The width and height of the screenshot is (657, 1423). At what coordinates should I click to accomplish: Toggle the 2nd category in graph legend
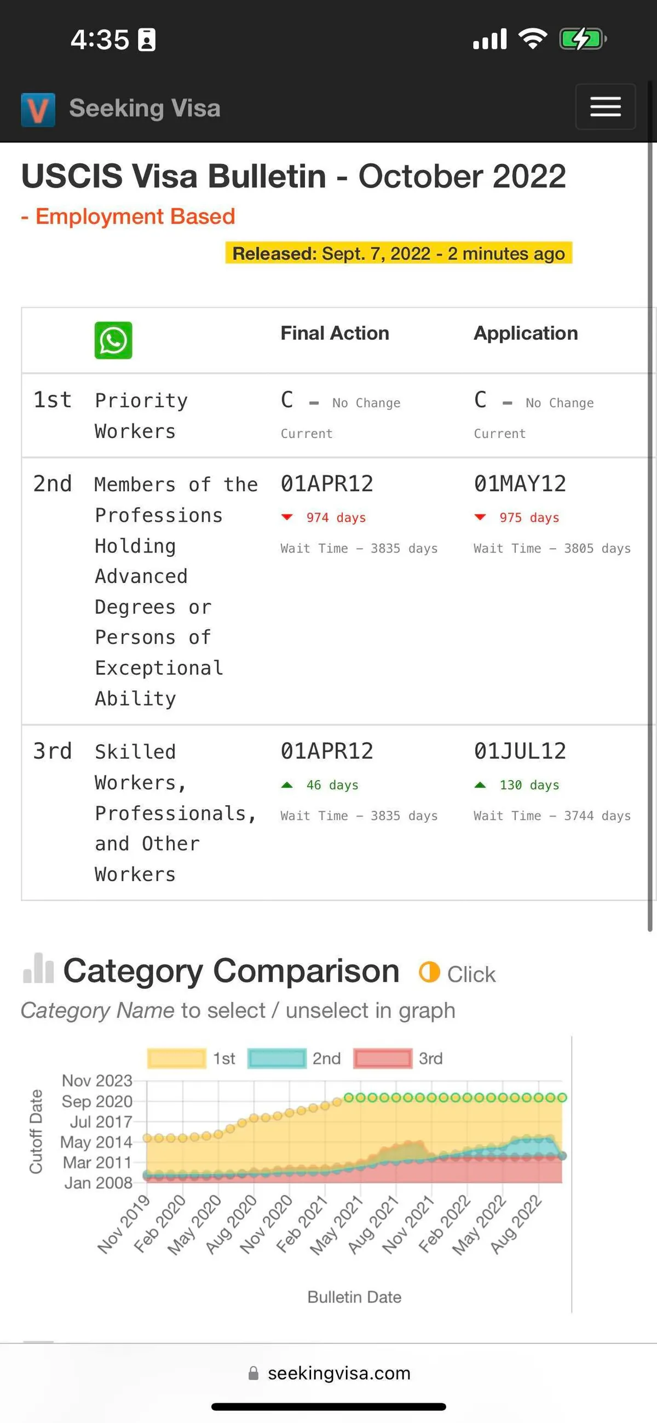(x=326, y=1058)
